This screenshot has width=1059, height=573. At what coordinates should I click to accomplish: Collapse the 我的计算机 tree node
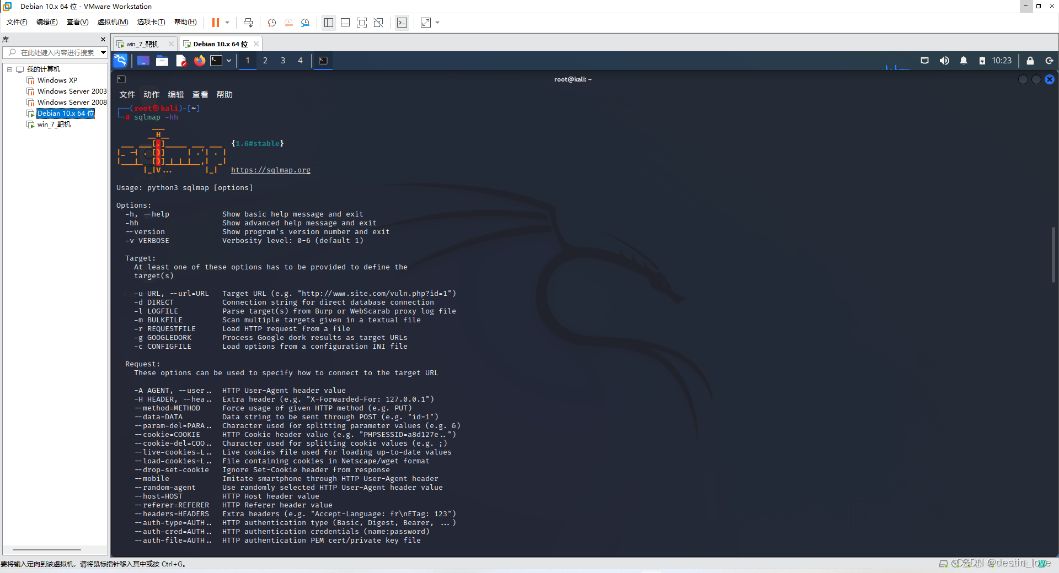point(9,69)
